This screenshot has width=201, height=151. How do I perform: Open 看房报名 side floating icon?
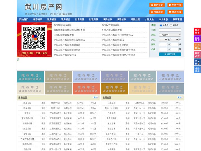tap(197, 31)
